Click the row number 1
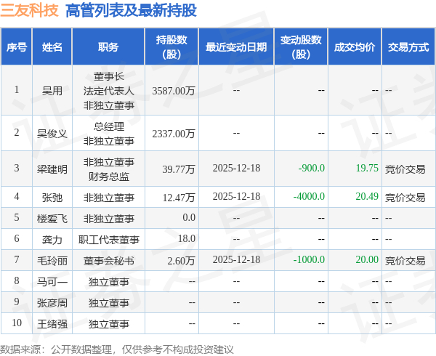Viewport: 436px width, 356px height. pyautogui.click(x=17, y=89)
